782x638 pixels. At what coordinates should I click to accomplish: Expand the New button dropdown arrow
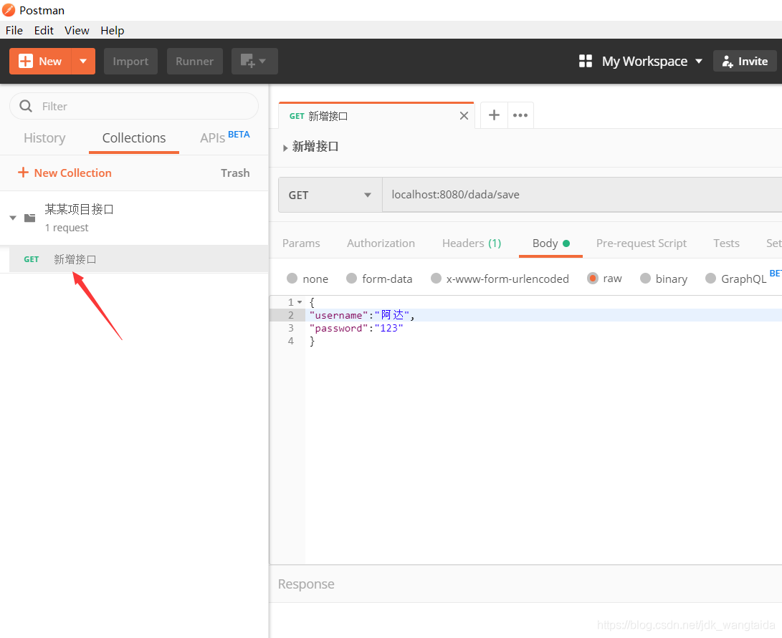tap(83, 62)
